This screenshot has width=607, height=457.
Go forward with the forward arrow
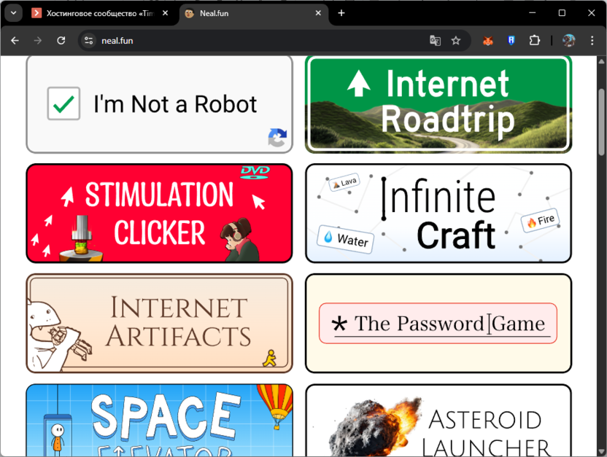click(37, 41)
